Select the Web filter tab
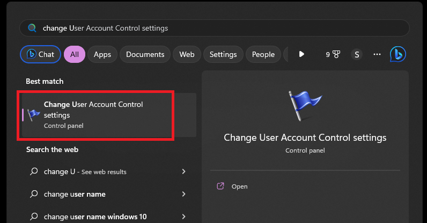The width and height of the screenshot is (427, 223). click(x=187, y=54)
